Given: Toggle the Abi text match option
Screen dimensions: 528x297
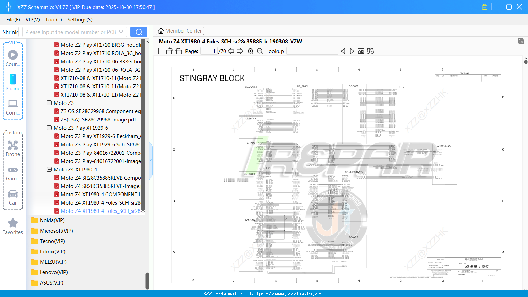Looking at the screenshot, I should (361, 51).
